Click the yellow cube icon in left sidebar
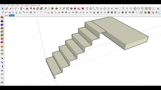The image size is (161, 90). click(2, 47)
